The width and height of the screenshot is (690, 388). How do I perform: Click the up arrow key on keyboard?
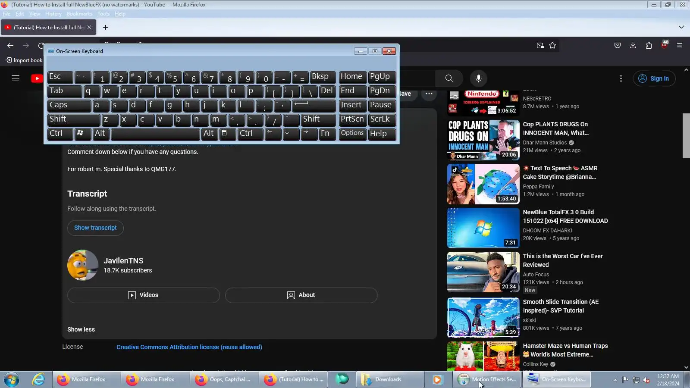click(291, 119)
